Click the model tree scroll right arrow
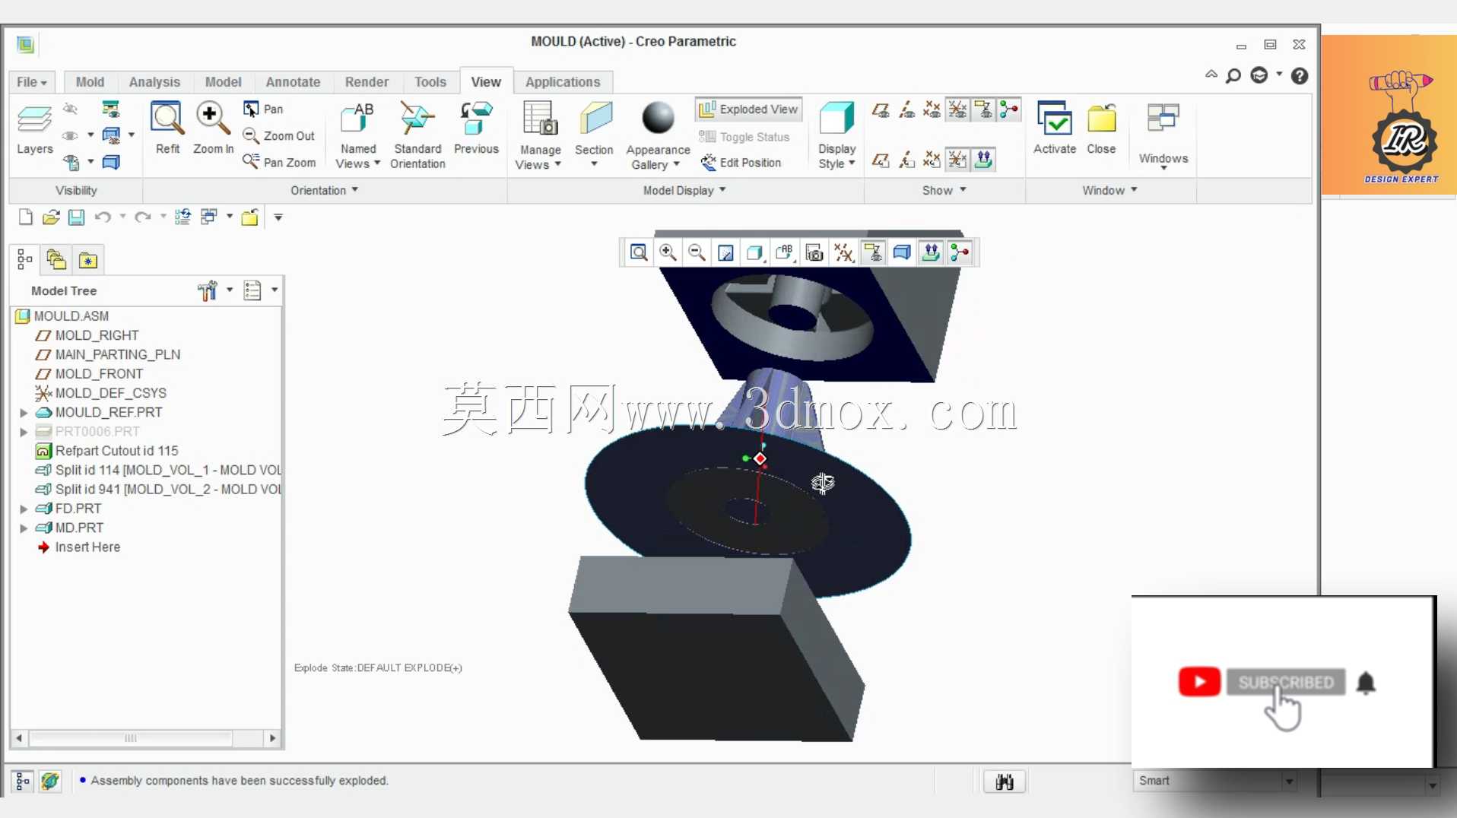 pos(273,738)
